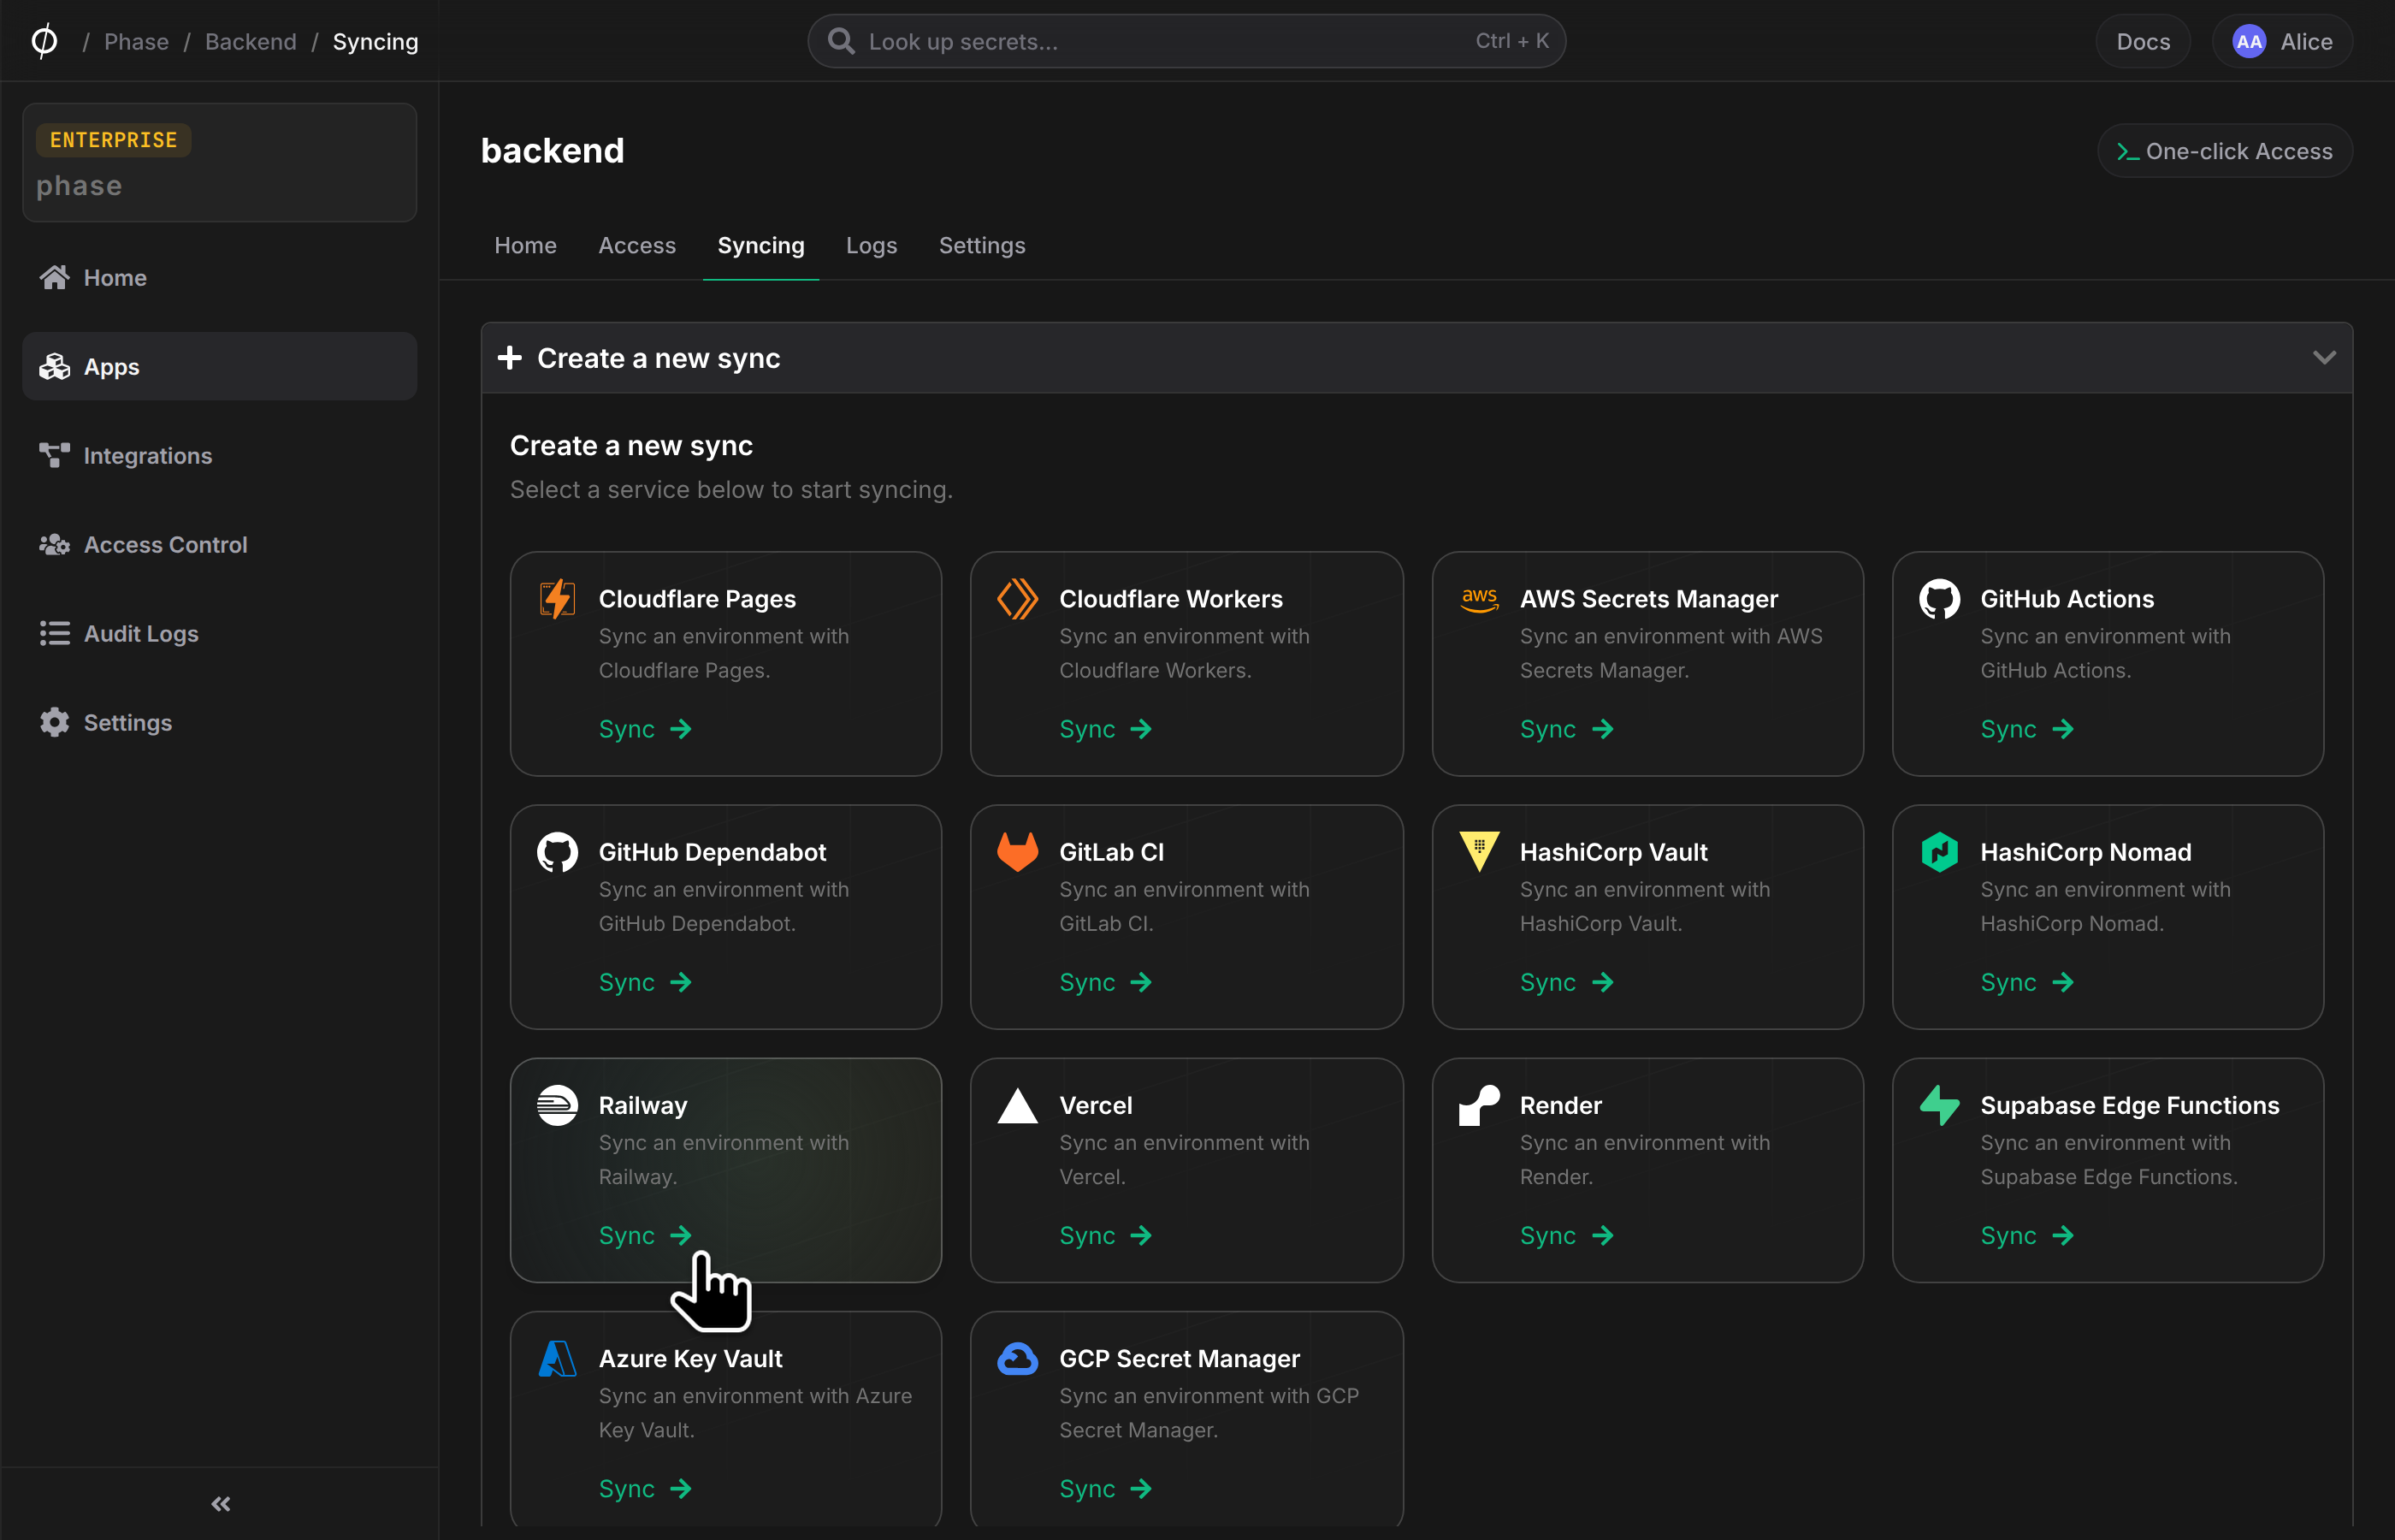Click the Select a service below to start syncing text

(730, 489)
